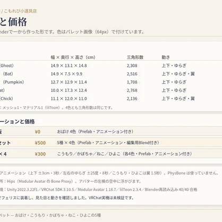
Task: Click the ¥500 price
Action: pyautogui.click(x=40, y=143)
